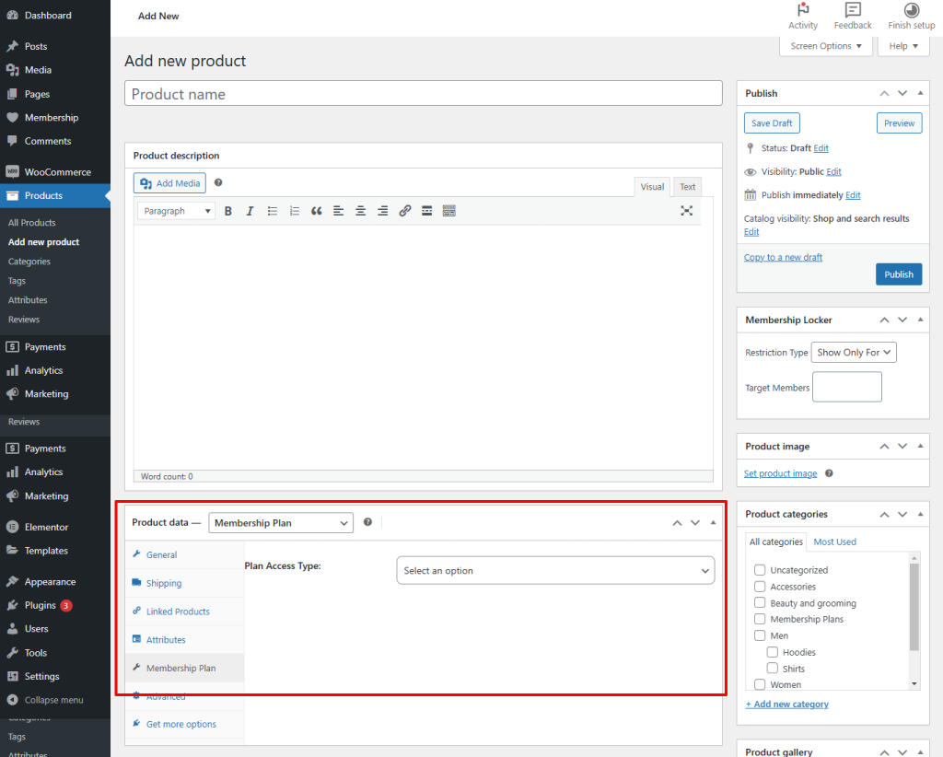
Task: Switch to the Text editor tab
Action: tap(687, 187)
